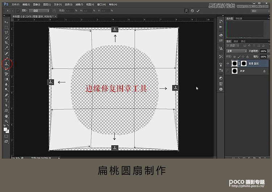Toggle the smart object layer filter
Screen dimensions: 272x192
263,46
